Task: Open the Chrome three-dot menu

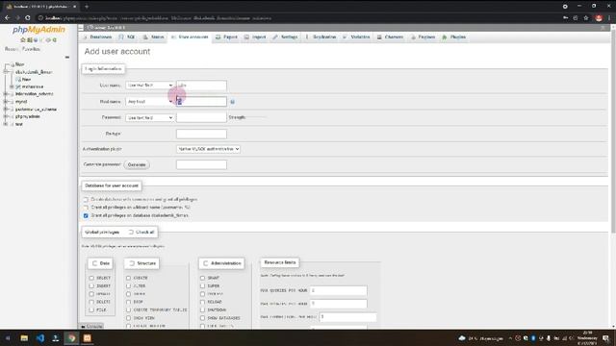Action: tap(609, 18)
